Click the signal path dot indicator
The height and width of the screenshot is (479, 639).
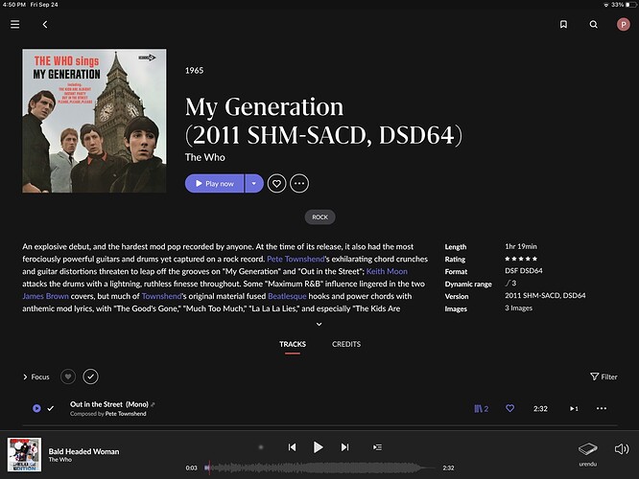click(261, 447)
